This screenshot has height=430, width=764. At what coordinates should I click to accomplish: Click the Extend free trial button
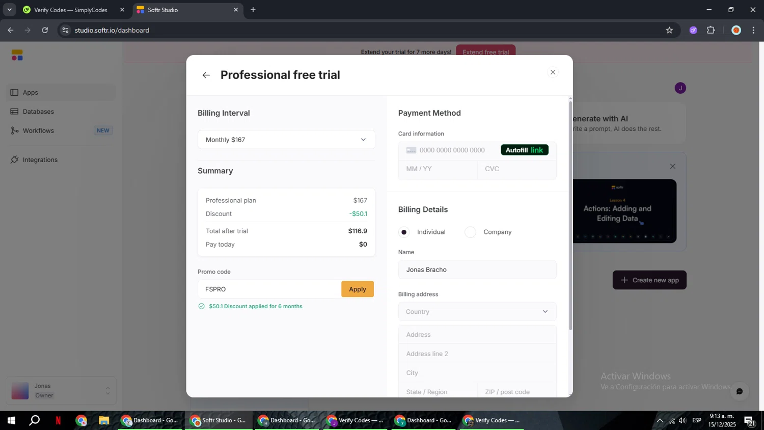pos(485,51)
